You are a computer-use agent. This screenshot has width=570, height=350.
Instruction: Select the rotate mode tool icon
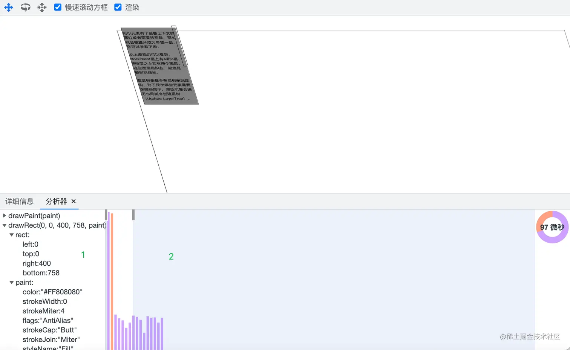pyautogui.click(x=25, y=7)
